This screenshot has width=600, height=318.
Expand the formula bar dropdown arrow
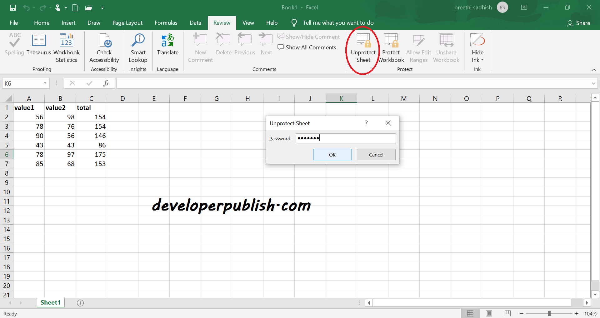[594, 83]
